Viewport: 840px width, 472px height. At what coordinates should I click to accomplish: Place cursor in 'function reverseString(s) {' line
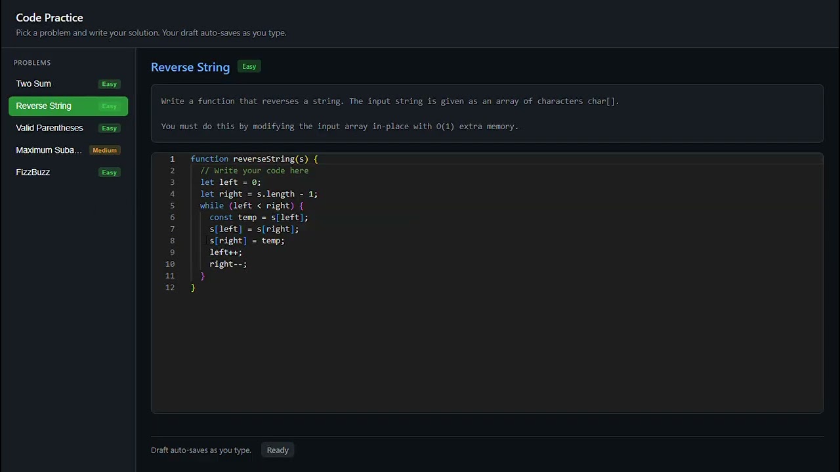pos(254,159)
